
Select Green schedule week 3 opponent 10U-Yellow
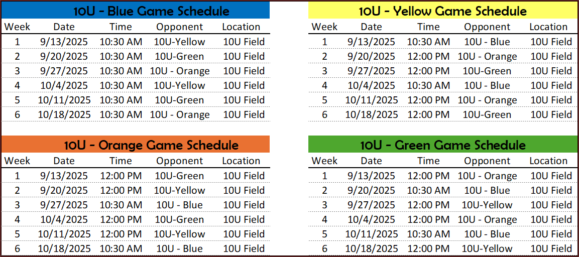(487, 205)
